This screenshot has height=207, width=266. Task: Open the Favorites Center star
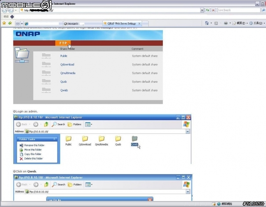click(x=4, y=23)
